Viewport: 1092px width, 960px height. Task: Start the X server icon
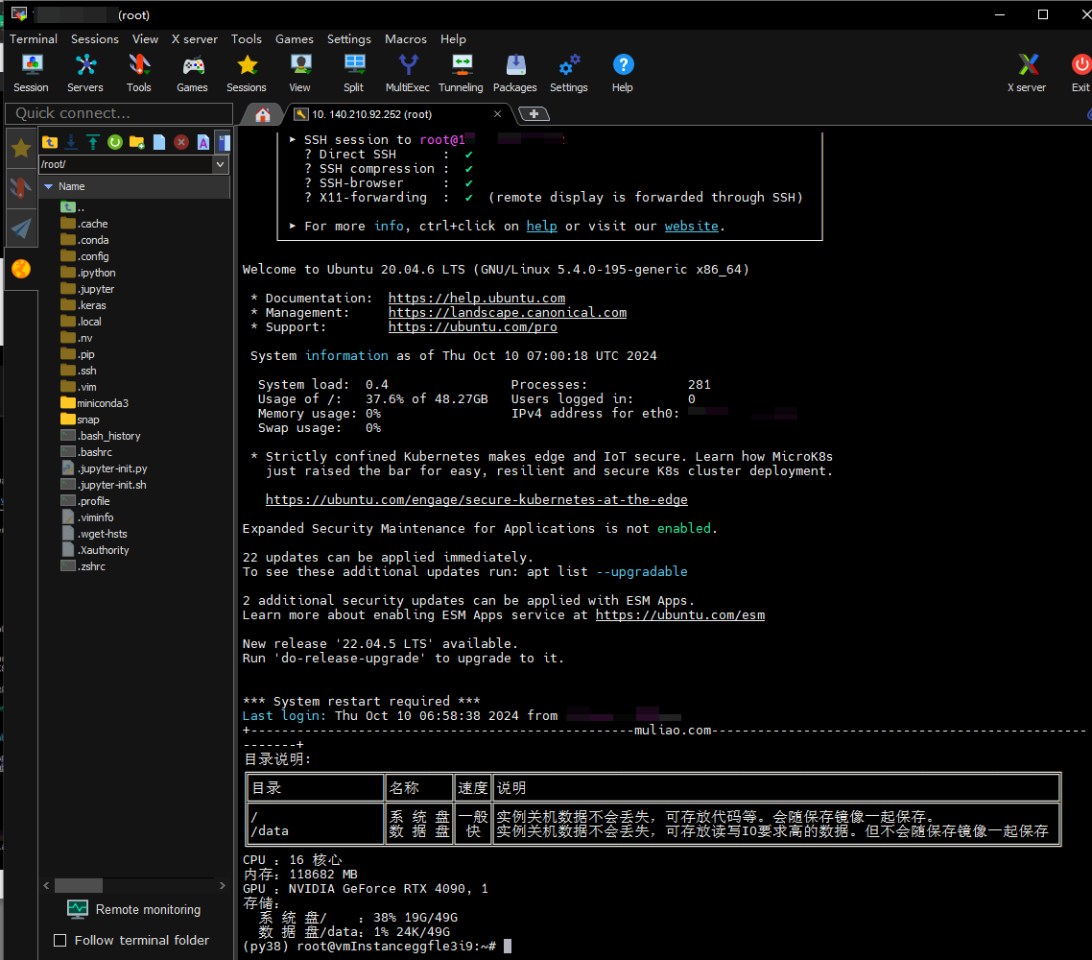pyautogui.click(x=1027, y=73)
